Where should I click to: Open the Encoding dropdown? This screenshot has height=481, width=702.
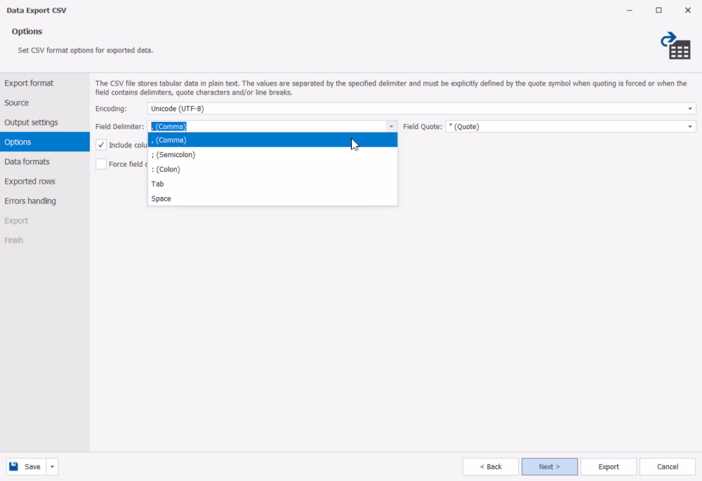click(x=690, y=109)
